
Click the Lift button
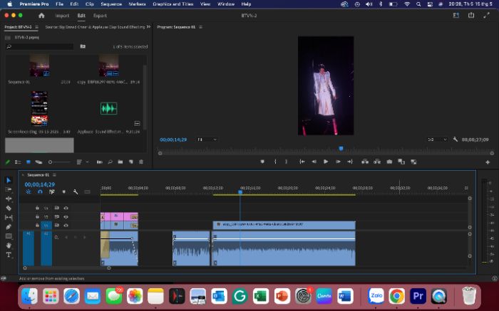[365, 162]
